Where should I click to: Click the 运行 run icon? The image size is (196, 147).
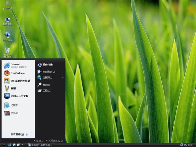click(40, 91)
